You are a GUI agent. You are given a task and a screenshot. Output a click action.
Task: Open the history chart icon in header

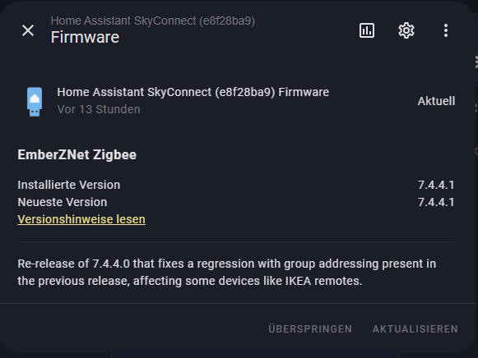(367, 30)
